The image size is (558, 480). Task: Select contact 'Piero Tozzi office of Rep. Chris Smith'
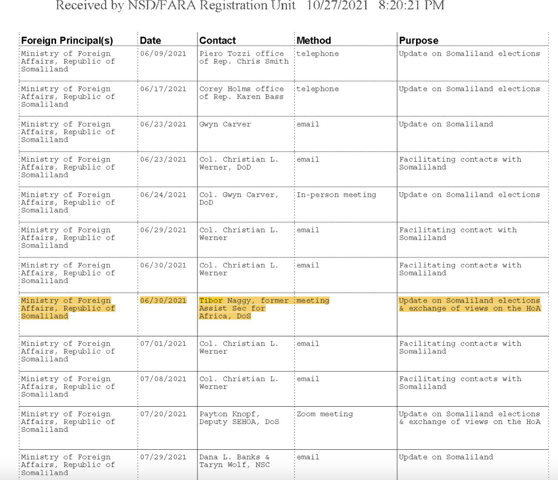click(x=244, y=58)
